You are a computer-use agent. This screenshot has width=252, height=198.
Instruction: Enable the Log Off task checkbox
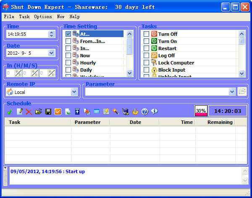[x=146, y=56]
